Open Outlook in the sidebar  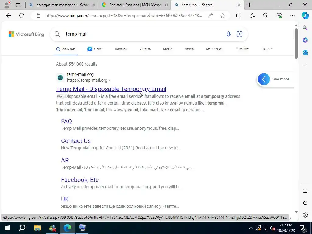[305, 52]
